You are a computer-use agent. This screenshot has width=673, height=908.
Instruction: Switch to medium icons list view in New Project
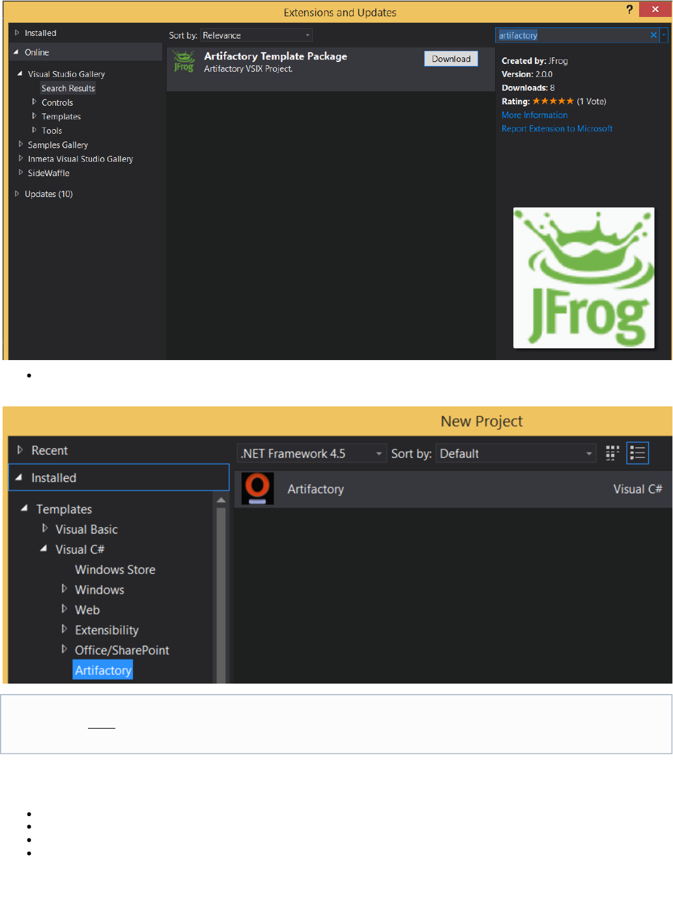pyautogui.click(x=638, y=453)
